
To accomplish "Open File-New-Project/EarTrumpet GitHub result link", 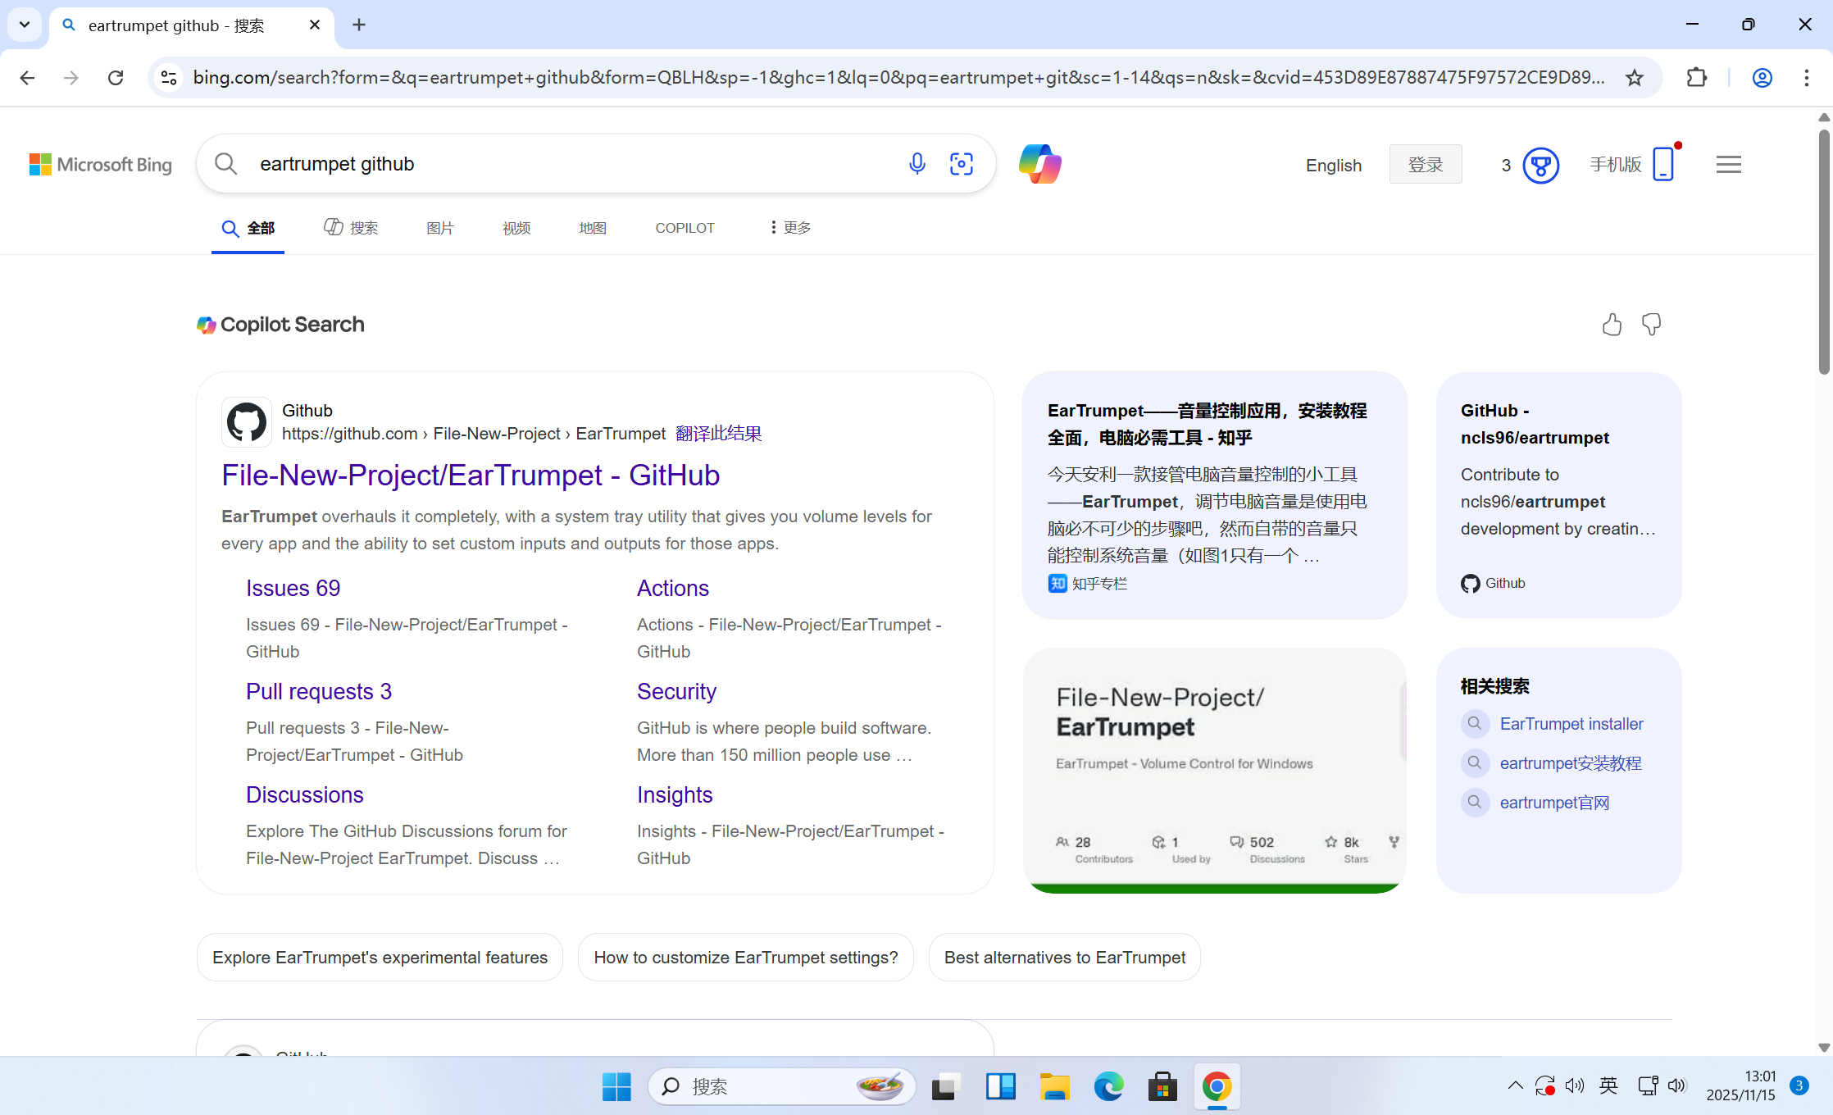I will point(471,476).
